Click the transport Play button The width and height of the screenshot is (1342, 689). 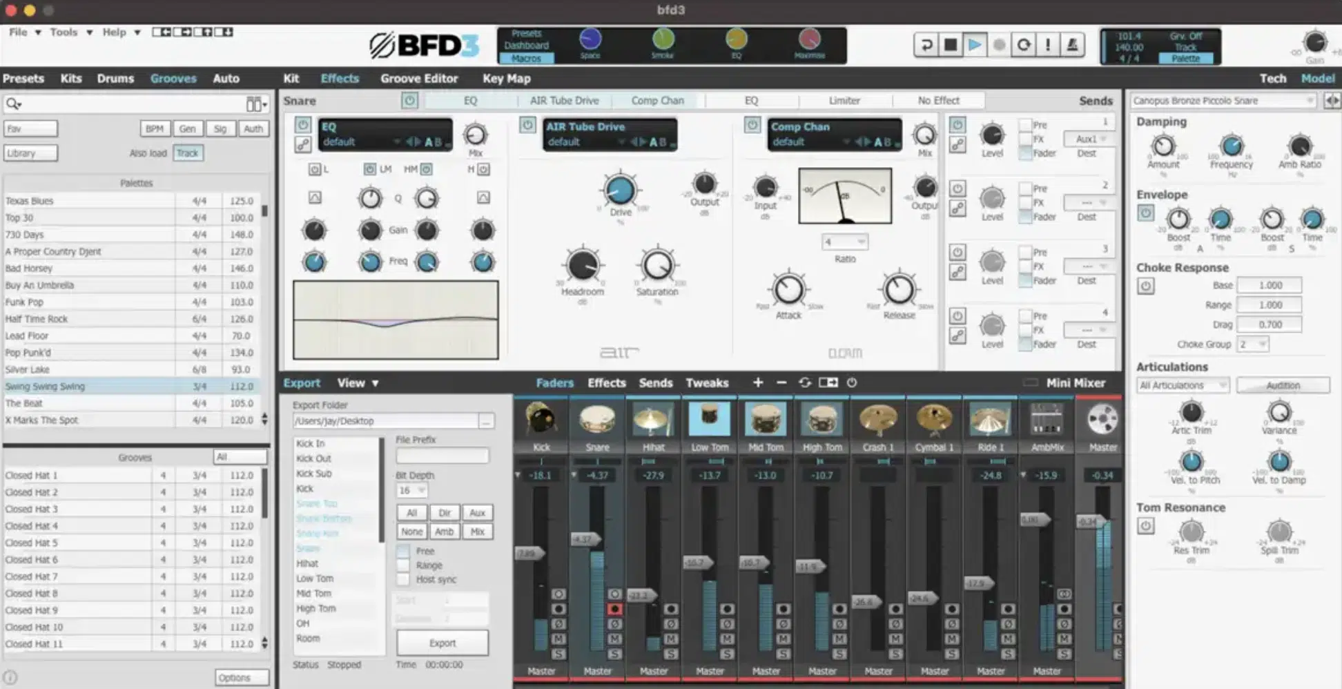pyautogui.click(x=975, y=45)
